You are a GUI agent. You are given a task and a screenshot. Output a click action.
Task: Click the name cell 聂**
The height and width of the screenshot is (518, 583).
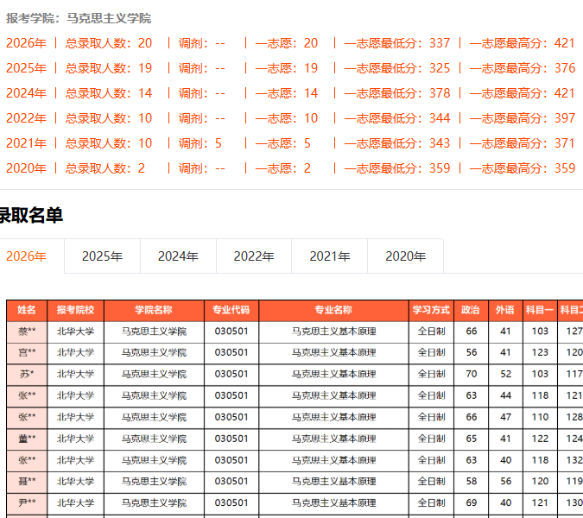pos(27,482)
